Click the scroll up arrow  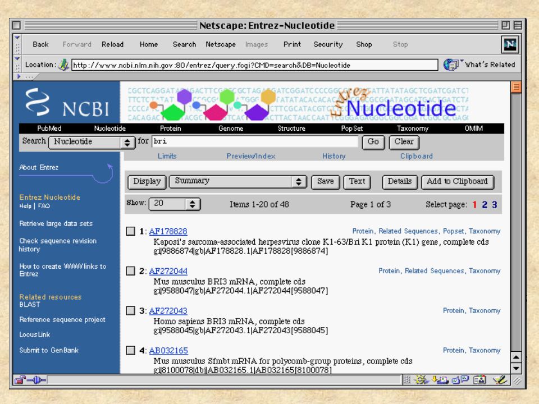(x=516, y=357)
